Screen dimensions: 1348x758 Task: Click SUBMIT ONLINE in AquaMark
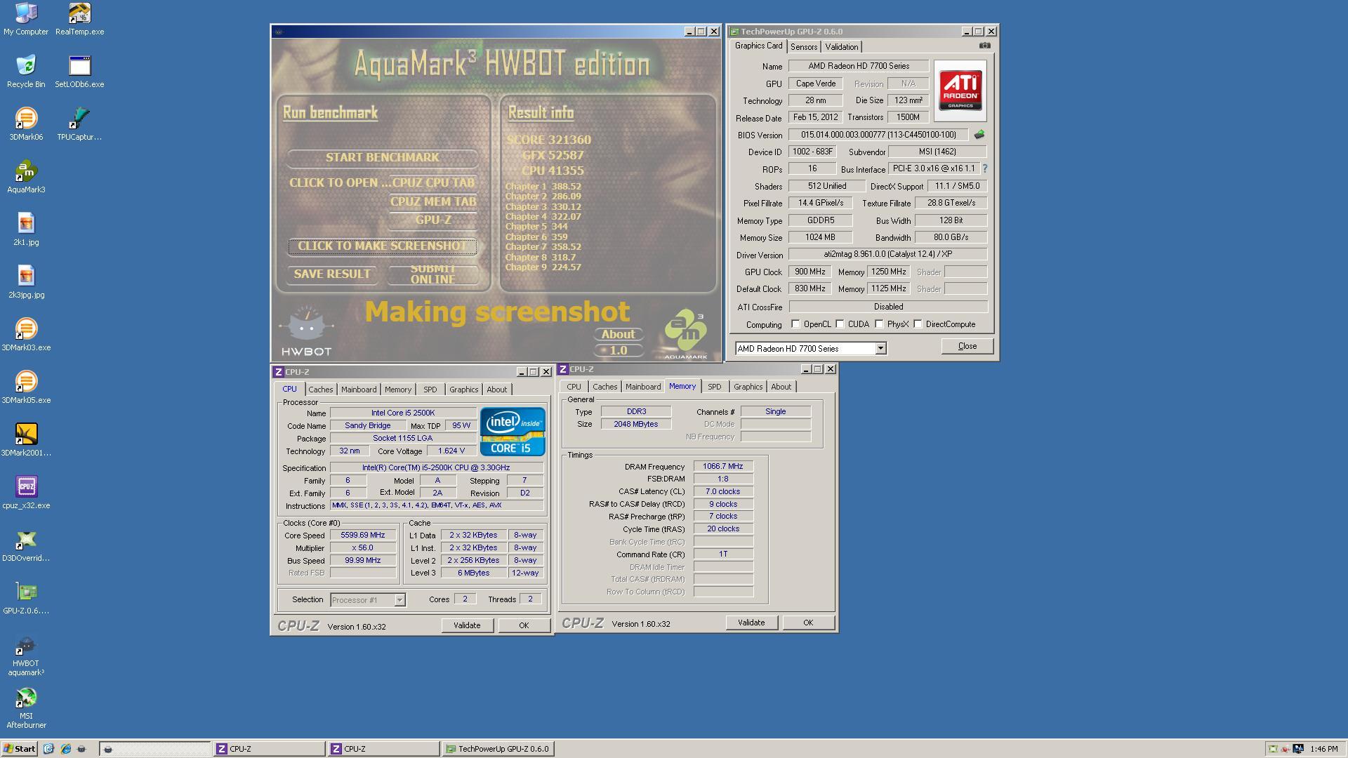pos(433,274)
